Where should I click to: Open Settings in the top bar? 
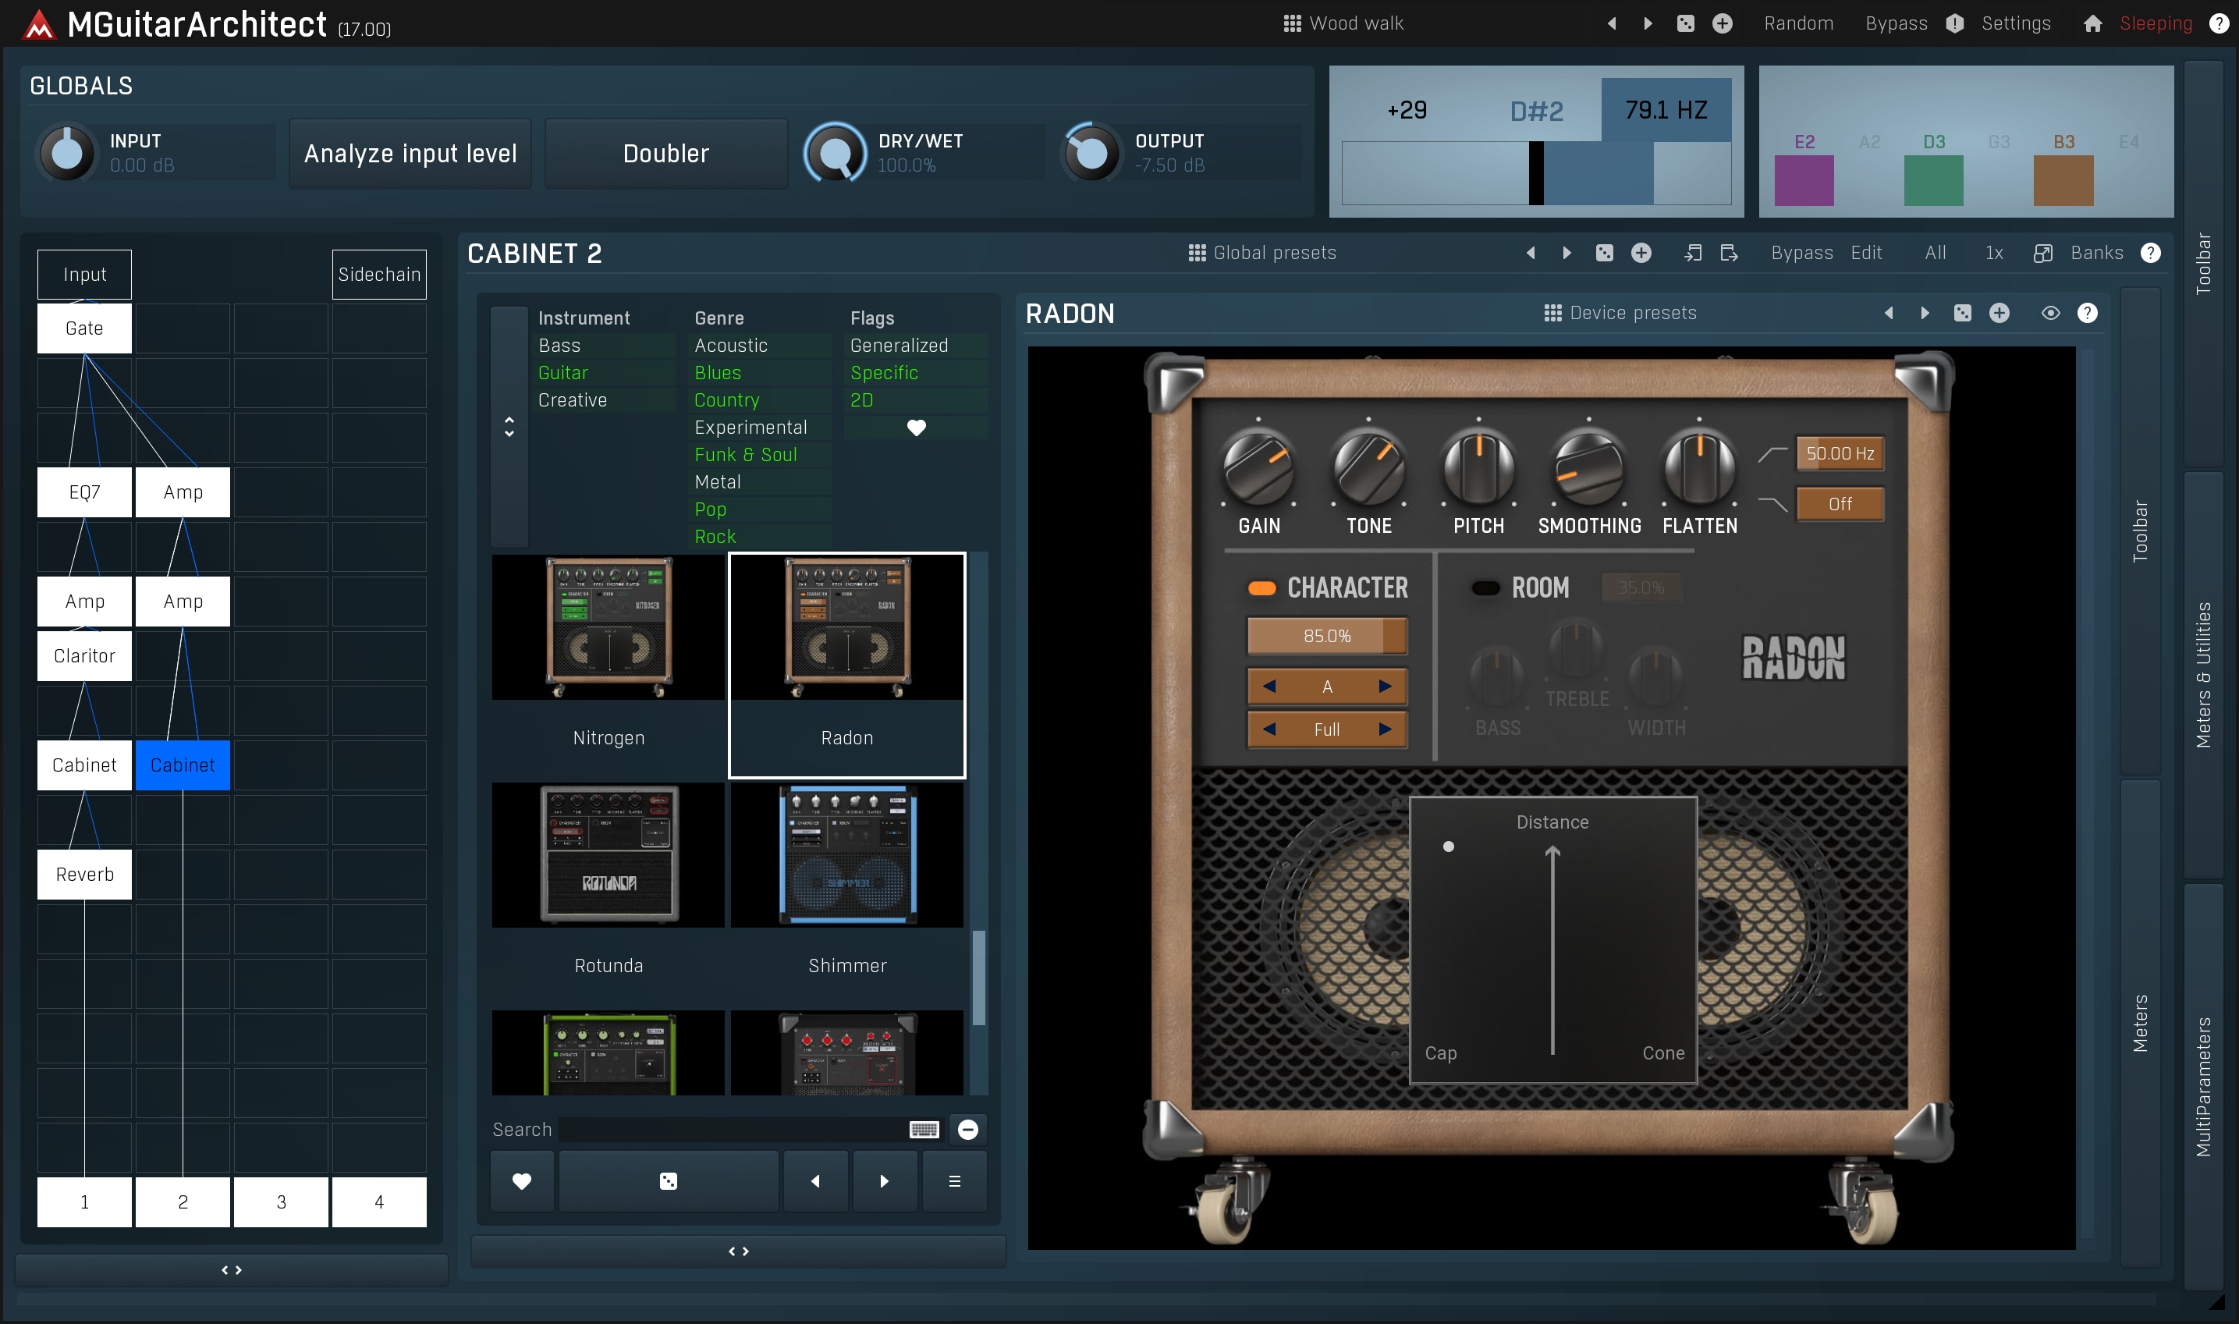(2015, 24)
